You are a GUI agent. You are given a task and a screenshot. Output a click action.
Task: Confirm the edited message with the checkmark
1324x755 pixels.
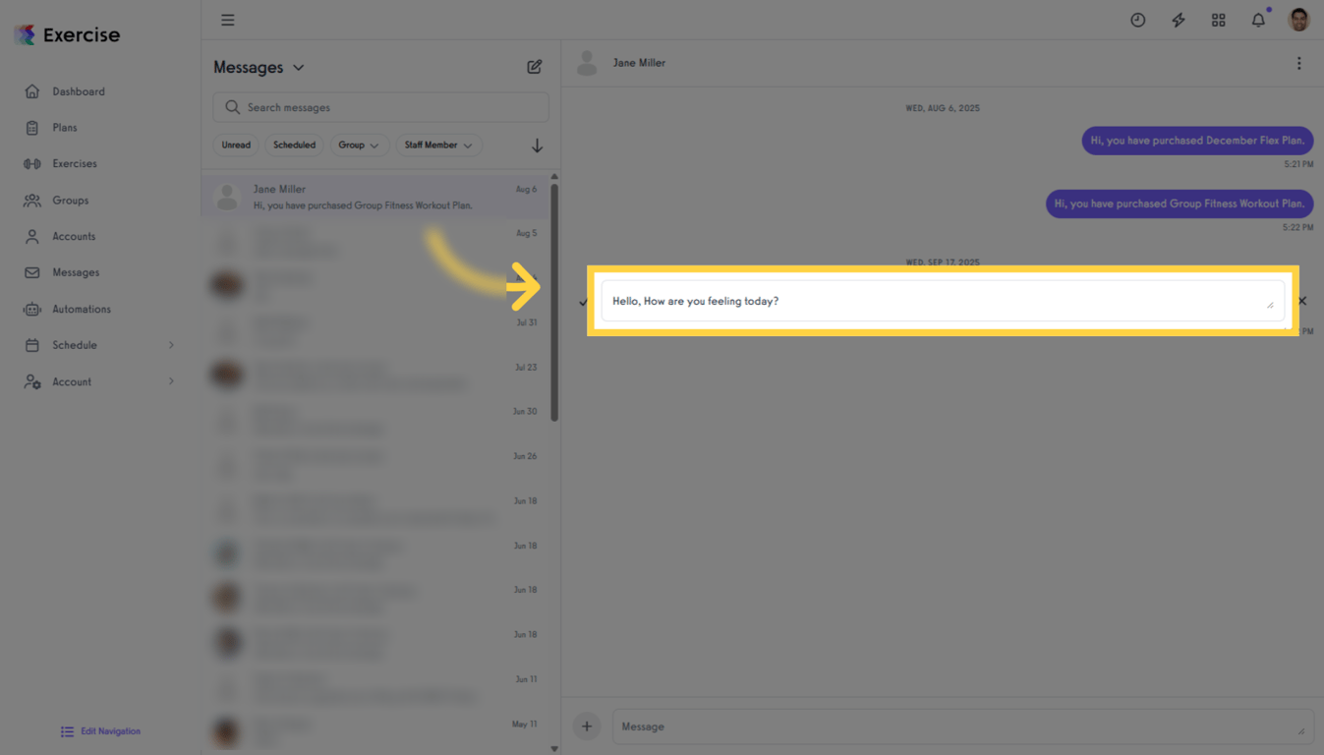pyautogui.click(x=582, y=302)
